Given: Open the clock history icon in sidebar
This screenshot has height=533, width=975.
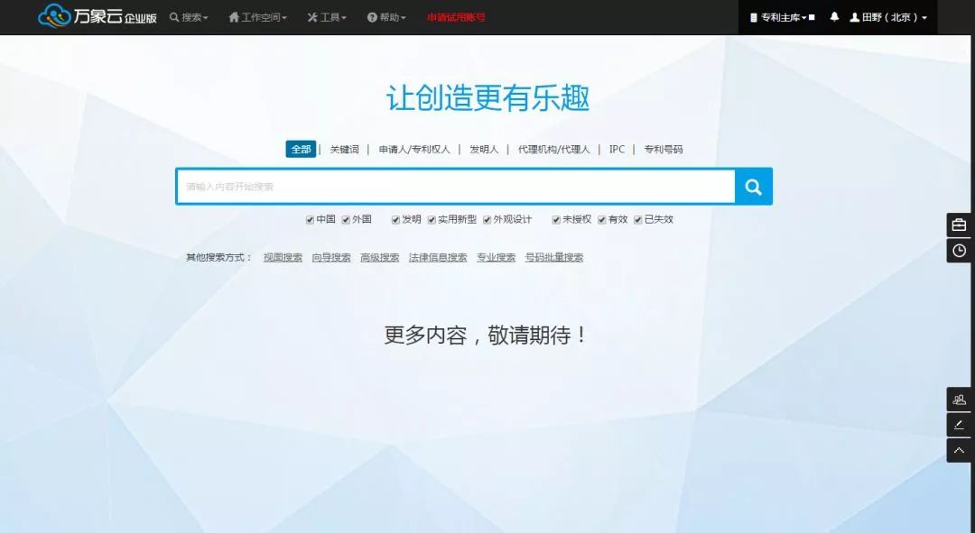Looking at the screenshot, I should coord(959,251).
